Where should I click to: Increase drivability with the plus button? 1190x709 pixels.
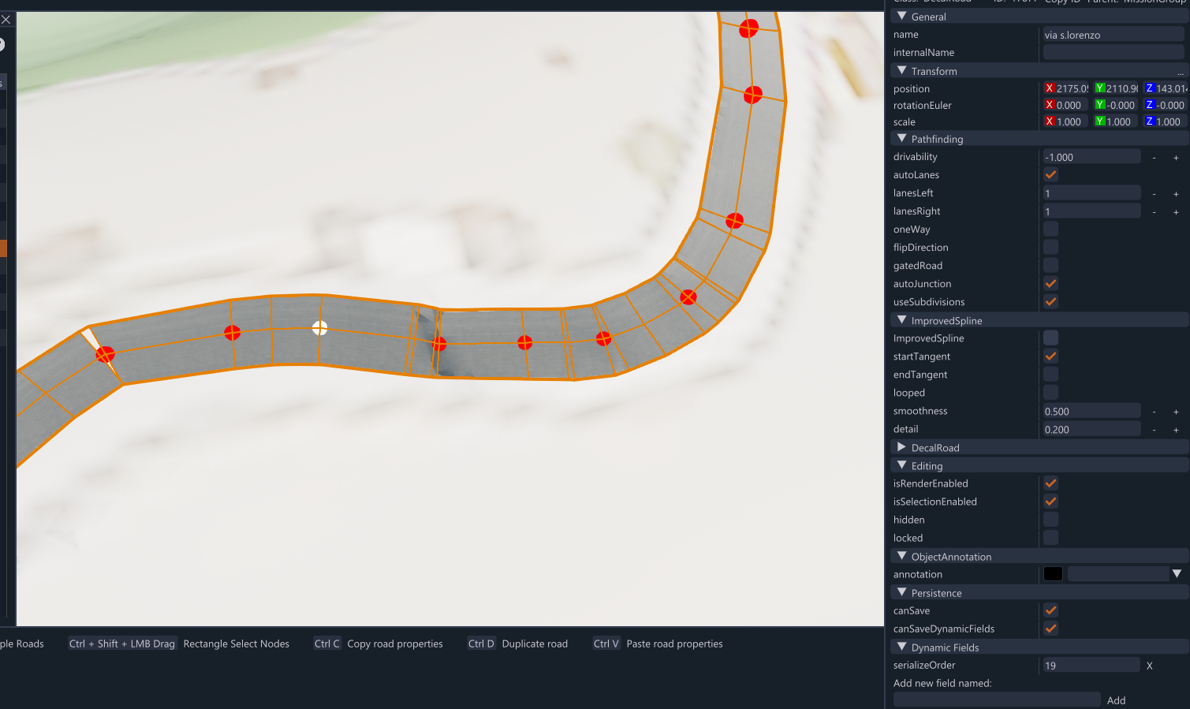tap(1176, 158)
